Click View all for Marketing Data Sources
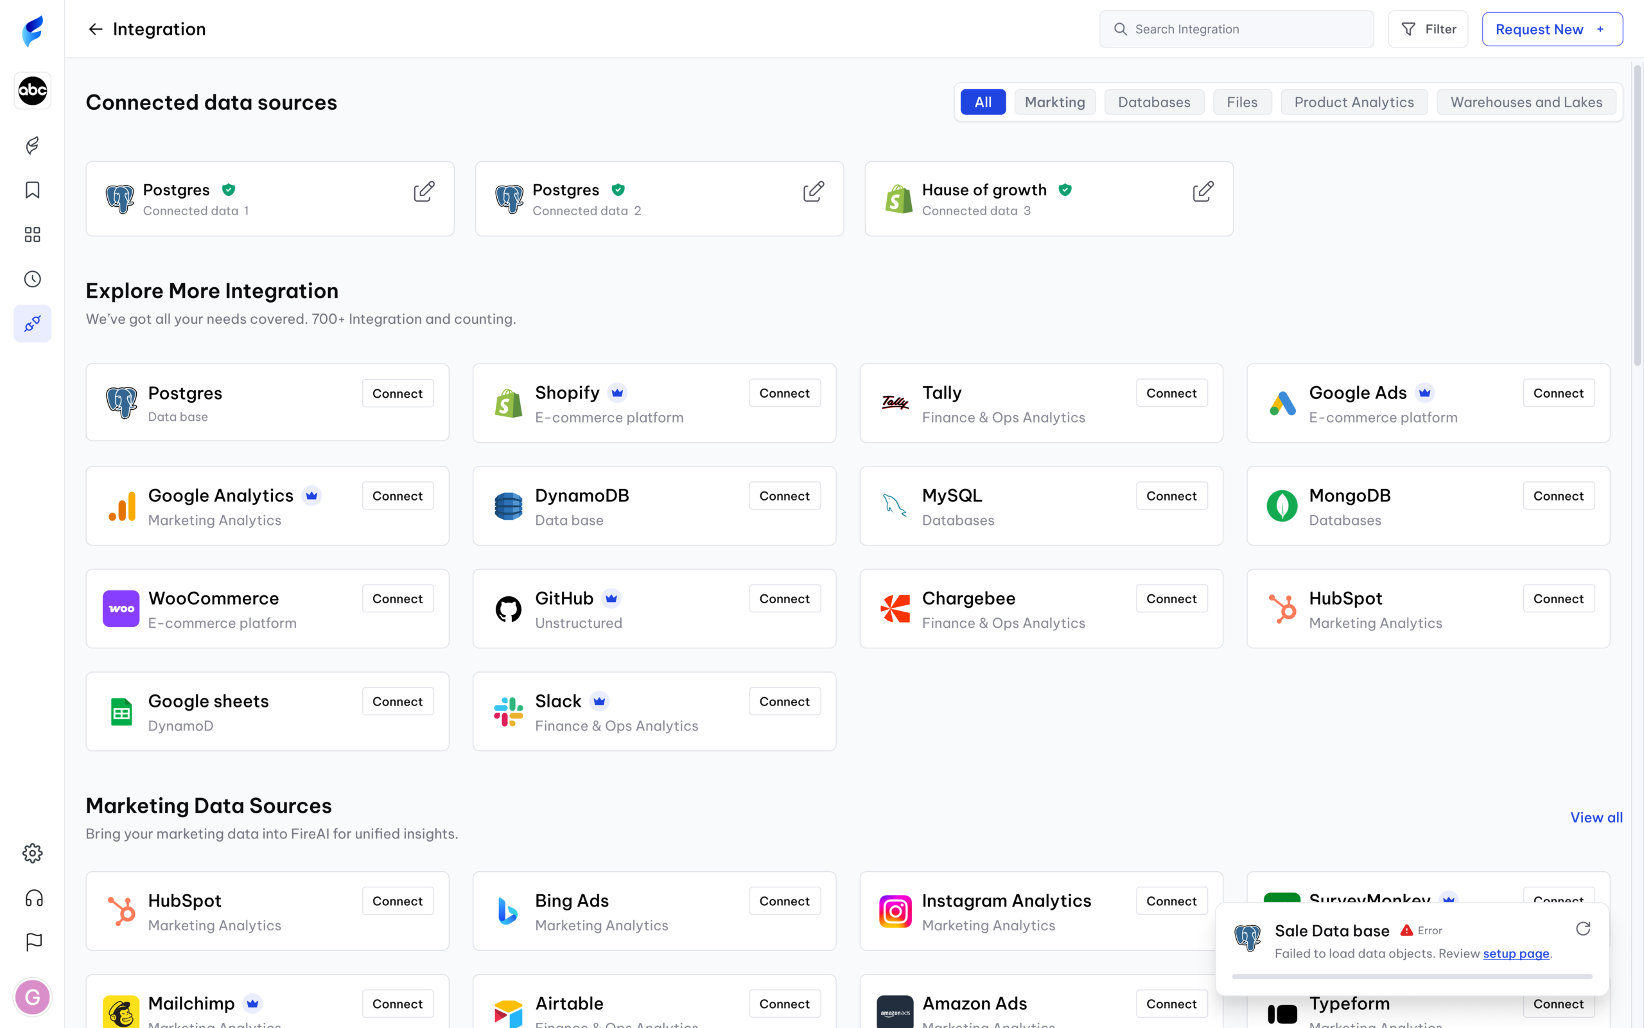Image resolution: width=1644 pixels, height=1028 pixels. [1596, 817]
